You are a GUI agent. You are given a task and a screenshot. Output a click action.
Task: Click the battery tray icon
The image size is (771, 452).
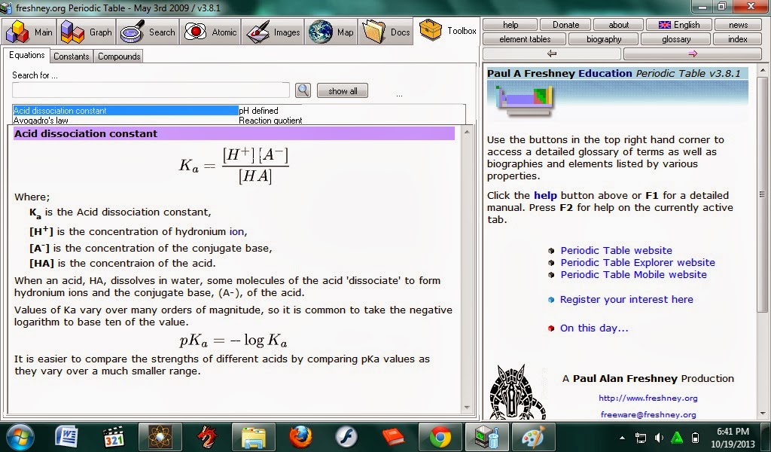point(695,437)
